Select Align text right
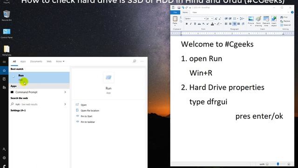This screenshot has width=298, height=168. coord(235,24)
